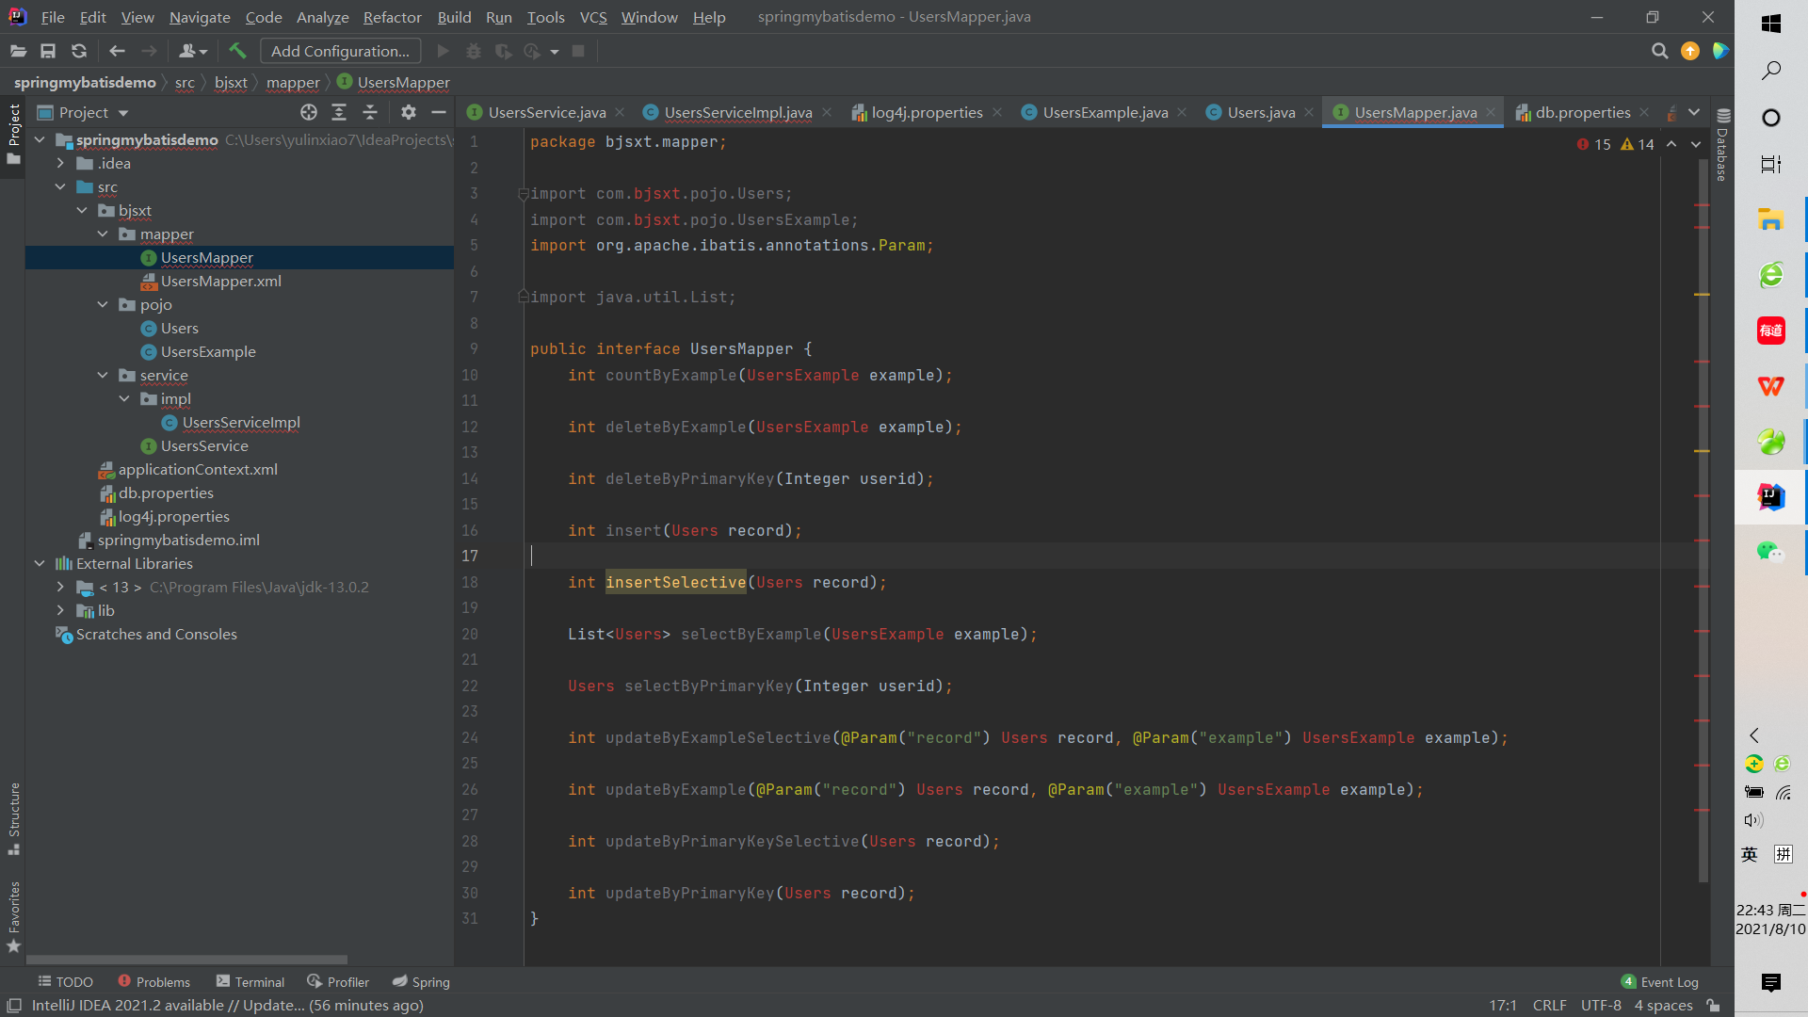Collapse the impl package

point(124,398)
